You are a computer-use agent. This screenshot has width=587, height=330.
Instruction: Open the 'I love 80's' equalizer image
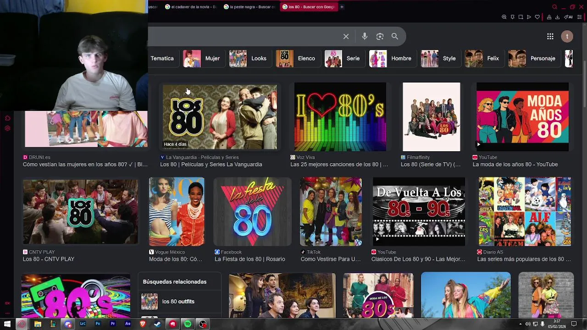point(340,117)
